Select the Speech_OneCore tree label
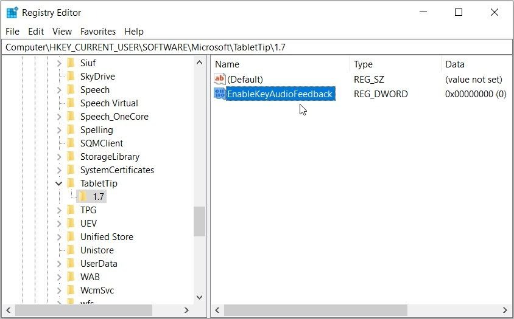Image resolution: width=514 pixels, height=319 pixels. (x=114, y=117)
